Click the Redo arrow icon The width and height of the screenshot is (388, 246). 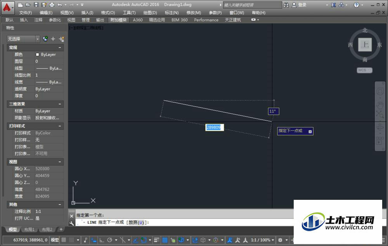click(x=71, y=5)
